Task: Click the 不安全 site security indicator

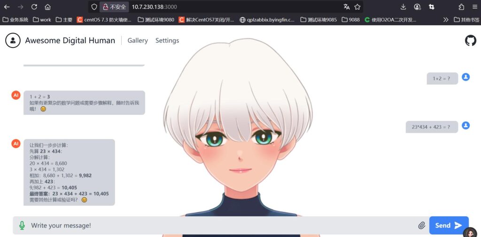Action: coord(114,7)
